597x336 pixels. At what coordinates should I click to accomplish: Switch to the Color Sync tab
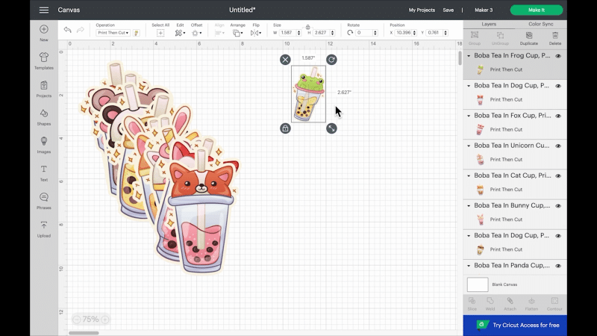(x=540, y=24)
